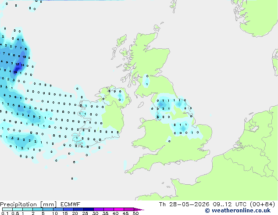Click the 20–25 mm legend swatch

point(78,209)
